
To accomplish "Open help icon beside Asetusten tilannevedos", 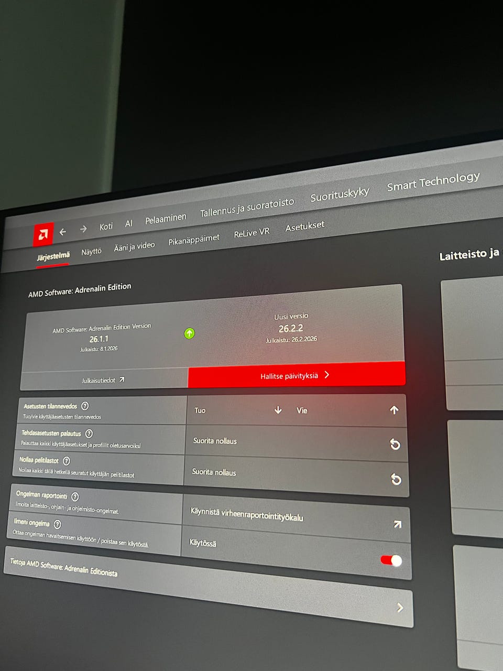I will [x=85, y=406].
